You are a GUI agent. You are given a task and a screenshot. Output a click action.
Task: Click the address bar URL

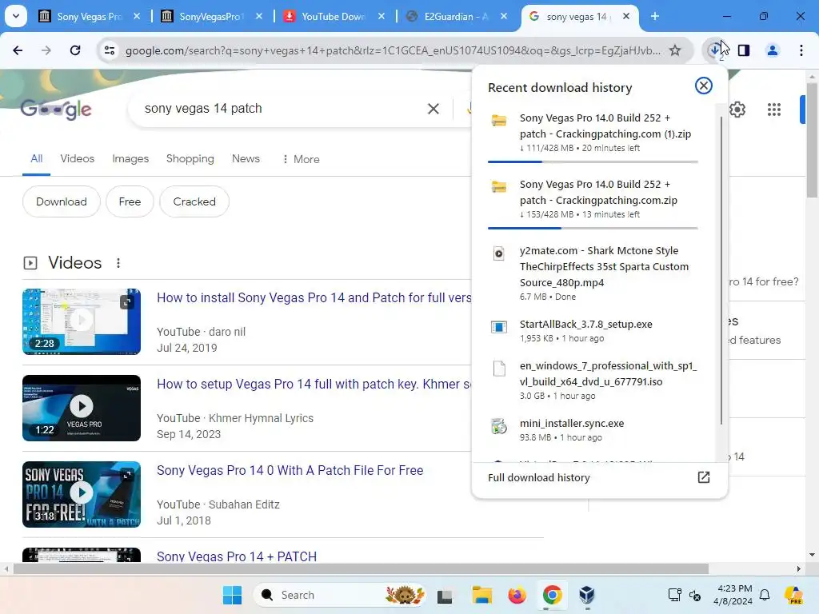(393, 50)
